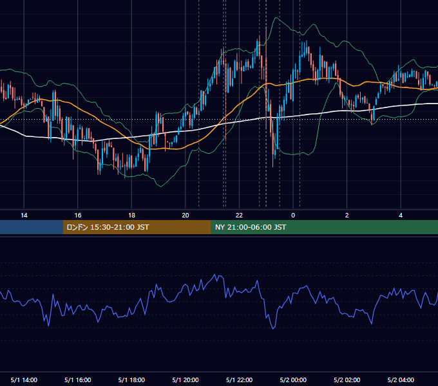Click the NY 21:00-06:00 JST session bar
This screenshot has height=386, width=438.
[x=324, y=227]
